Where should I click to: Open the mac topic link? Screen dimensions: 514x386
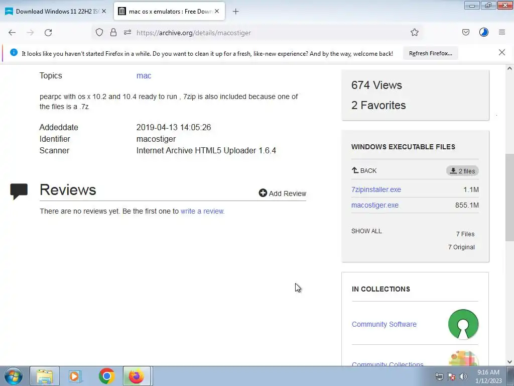(x=144, y=75)
